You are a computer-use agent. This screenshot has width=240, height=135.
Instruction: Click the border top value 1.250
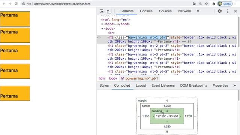coord(167,106)
